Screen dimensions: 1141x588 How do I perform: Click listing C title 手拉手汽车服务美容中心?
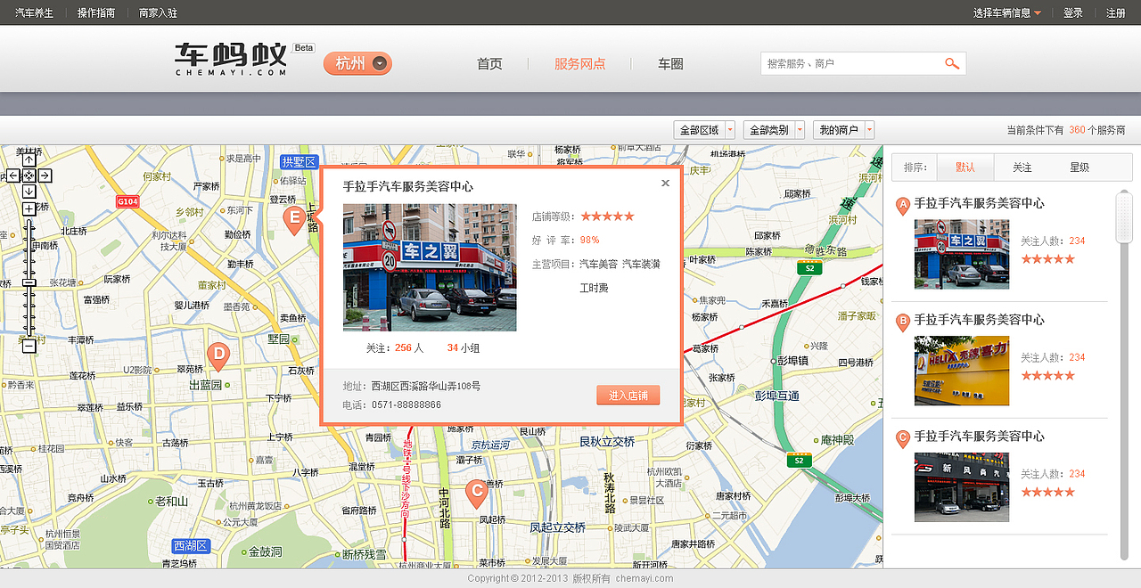click(979, 437)
